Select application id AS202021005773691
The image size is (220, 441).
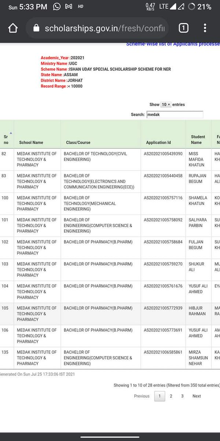163,330
